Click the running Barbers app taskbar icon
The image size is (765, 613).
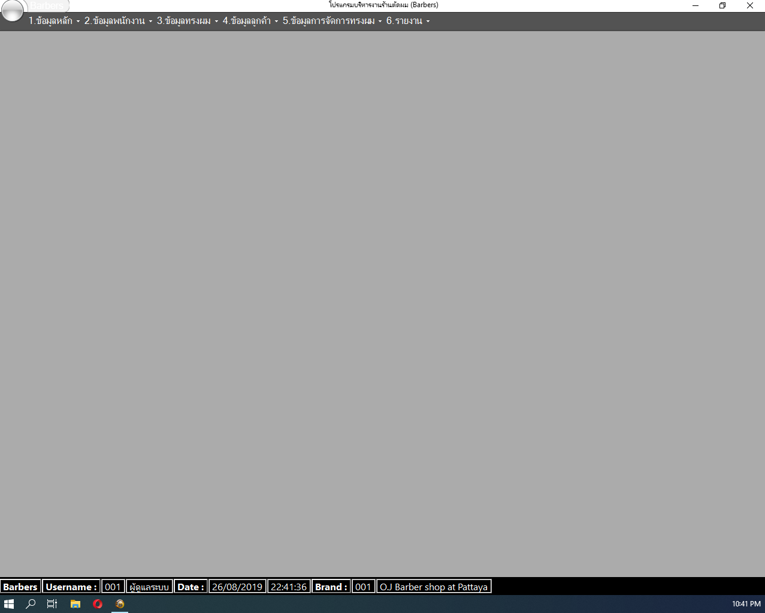click(x=120, y=604)
